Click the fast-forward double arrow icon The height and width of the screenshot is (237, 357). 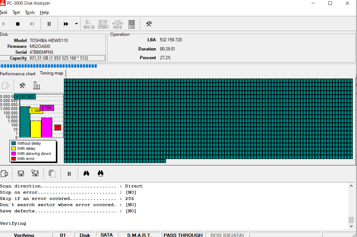tap(66, 24)
